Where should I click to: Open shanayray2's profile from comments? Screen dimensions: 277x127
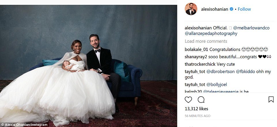click(x=196, y=57)
